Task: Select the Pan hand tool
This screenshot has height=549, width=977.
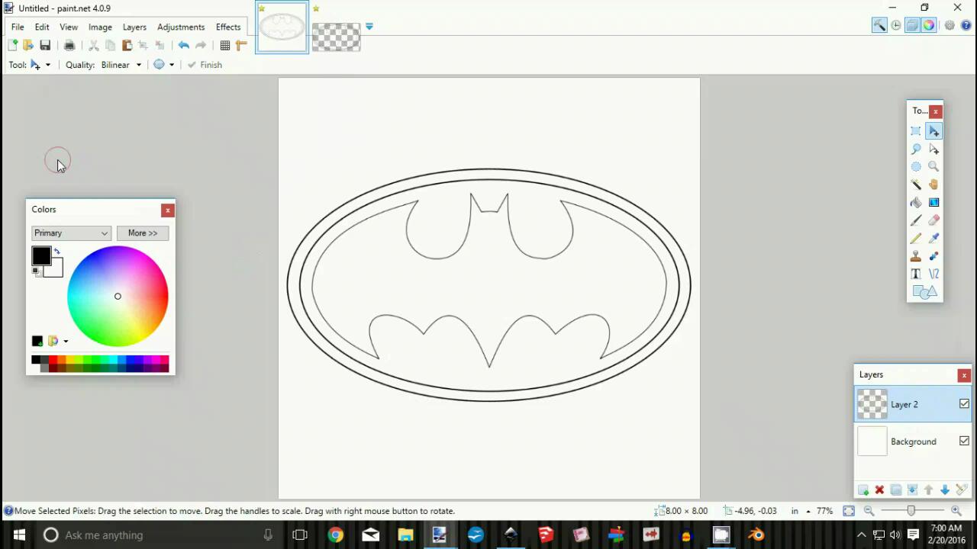Action: (934, 185)
